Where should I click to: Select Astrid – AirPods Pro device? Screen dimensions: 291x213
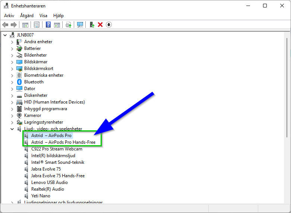pos(51,136)
